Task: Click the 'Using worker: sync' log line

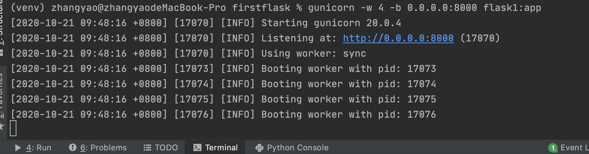Action: pyautogui.click(x=188, y=53)
